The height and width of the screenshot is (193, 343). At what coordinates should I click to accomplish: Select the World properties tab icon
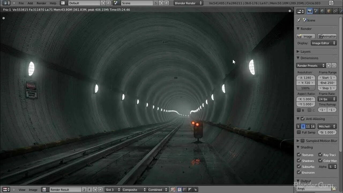coord(323,11)
